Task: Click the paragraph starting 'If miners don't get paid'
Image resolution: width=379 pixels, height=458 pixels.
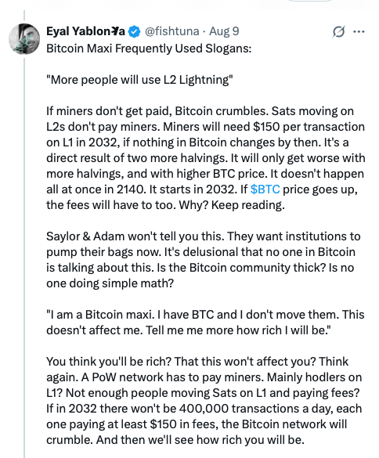Action: (206, 158)
